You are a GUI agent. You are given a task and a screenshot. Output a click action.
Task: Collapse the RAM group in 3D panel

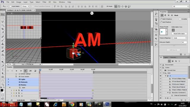pyautogui.click(x=163, y=73)
